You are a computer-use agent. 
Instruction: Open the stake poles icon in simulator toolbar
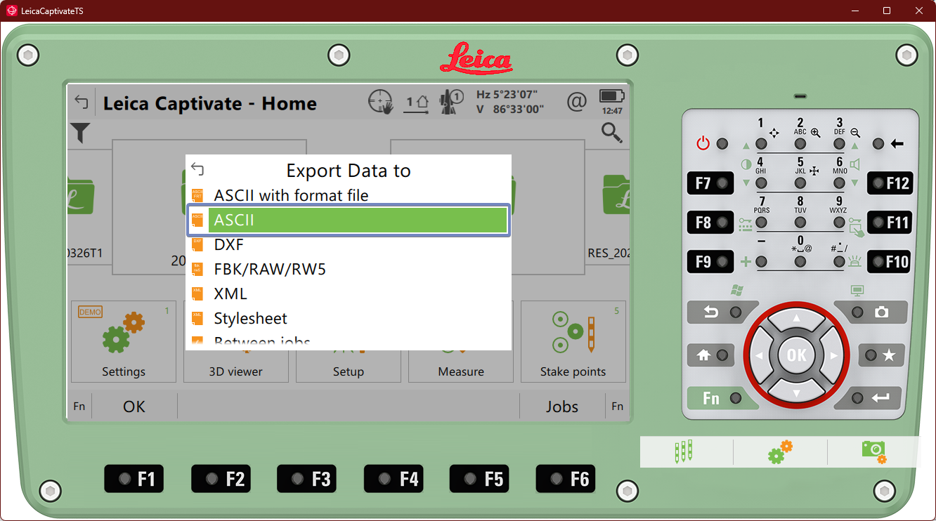pyautogui.click(x=684, y=451)
